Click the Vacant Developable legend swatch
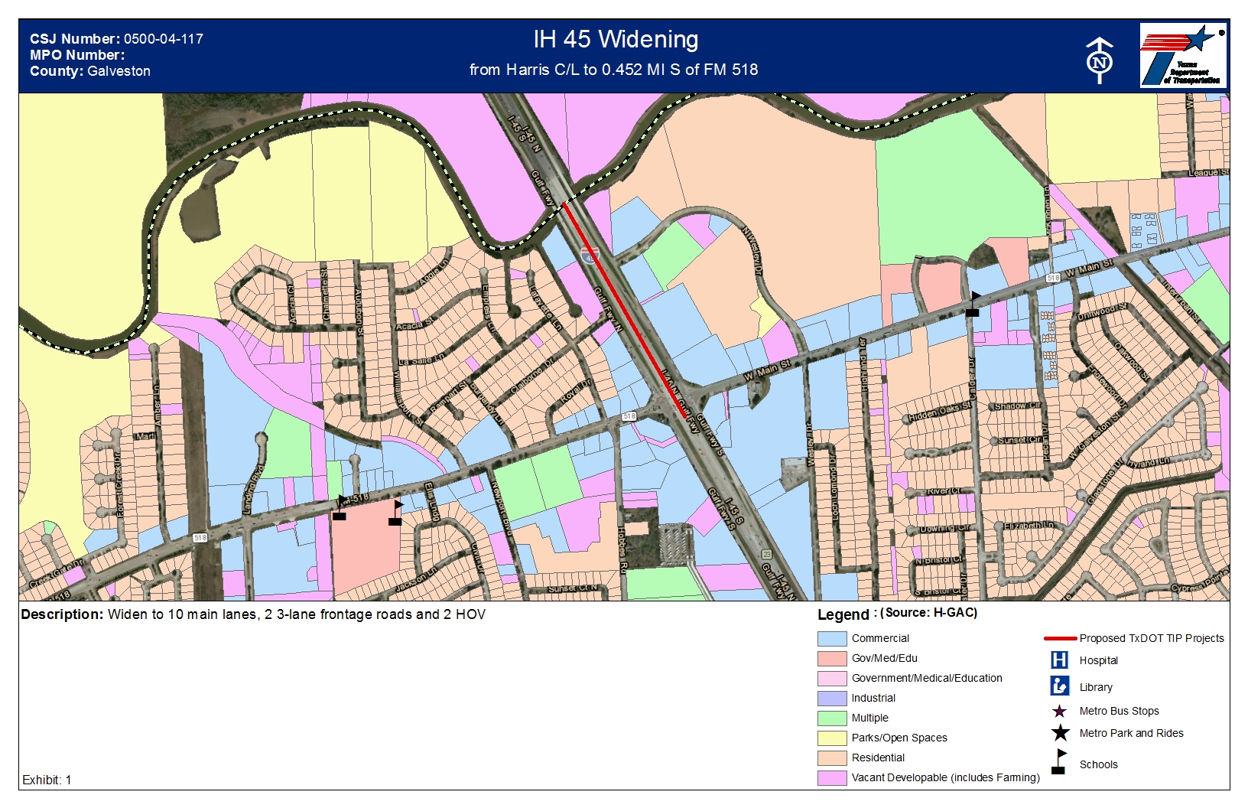The height and width of the screenshot is (808, 1248). [831, 777]
